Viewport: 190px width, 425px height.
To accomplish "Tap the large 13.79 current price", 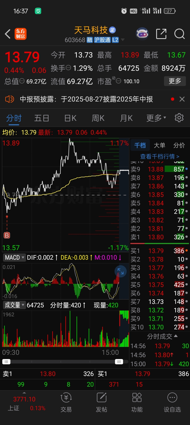I will click(22, 57).
